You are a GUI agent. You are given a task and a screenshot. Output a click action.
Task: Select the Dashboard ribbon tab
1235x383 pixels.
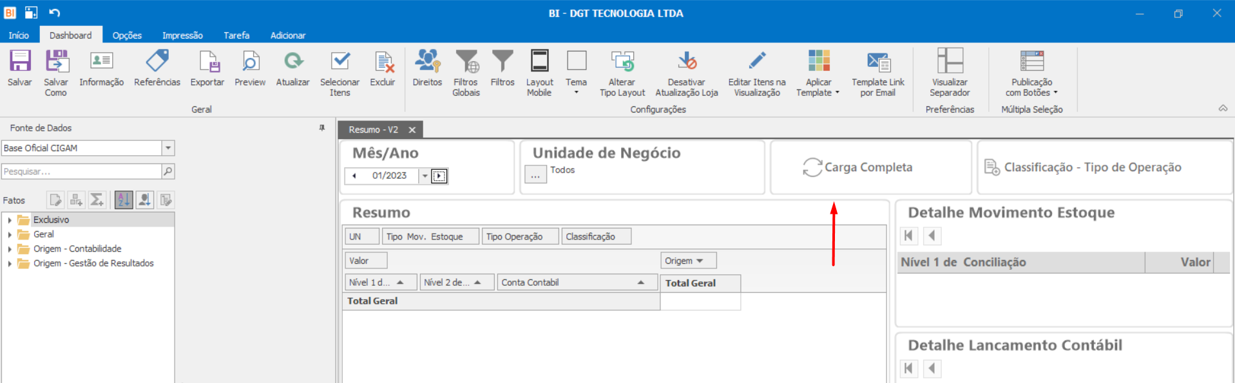(71, 35)
